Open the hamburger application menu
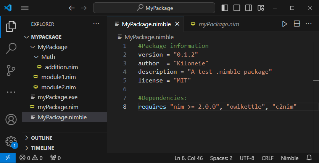 pos(25,8)
